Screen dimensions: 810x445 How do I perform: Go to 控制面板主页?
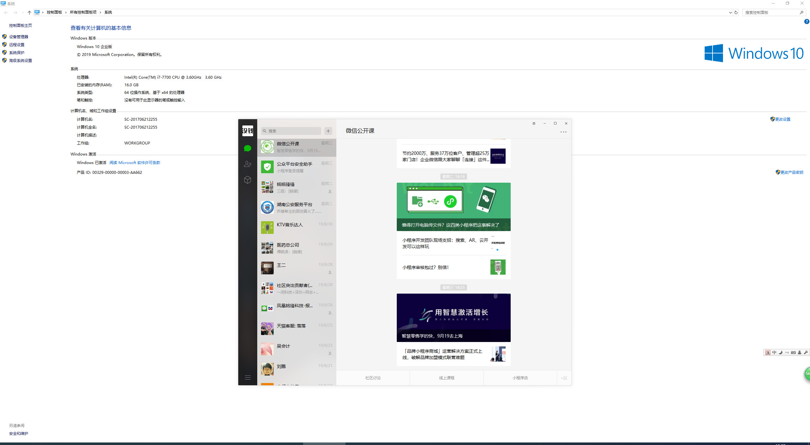coord(21,25)
